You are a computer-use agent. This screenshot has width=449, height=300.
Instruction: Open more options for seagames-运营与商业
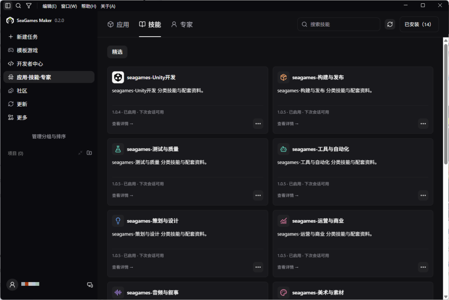[x=423, y=267]
